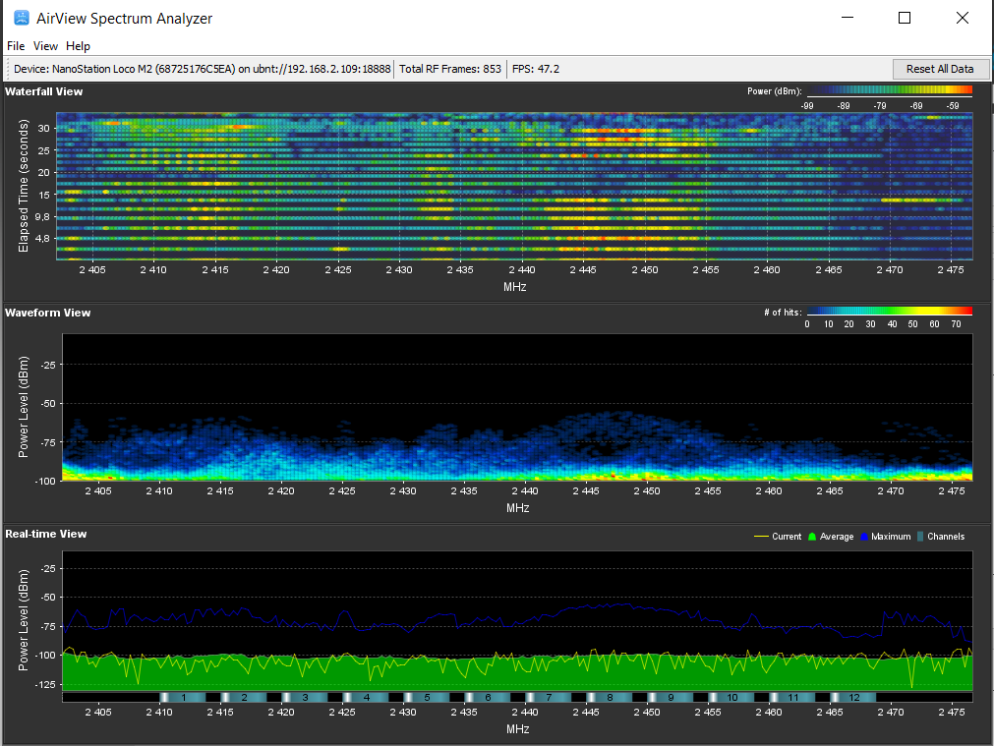Open the File menu
The width and height of the screenshot is (994, 746).
(x=16, y=46)
